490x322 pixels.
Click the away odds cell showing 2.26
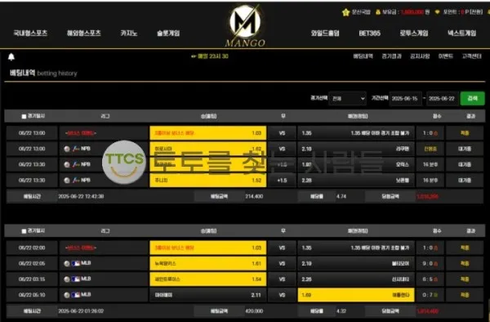pyautogui.click(x=356, y=280)
